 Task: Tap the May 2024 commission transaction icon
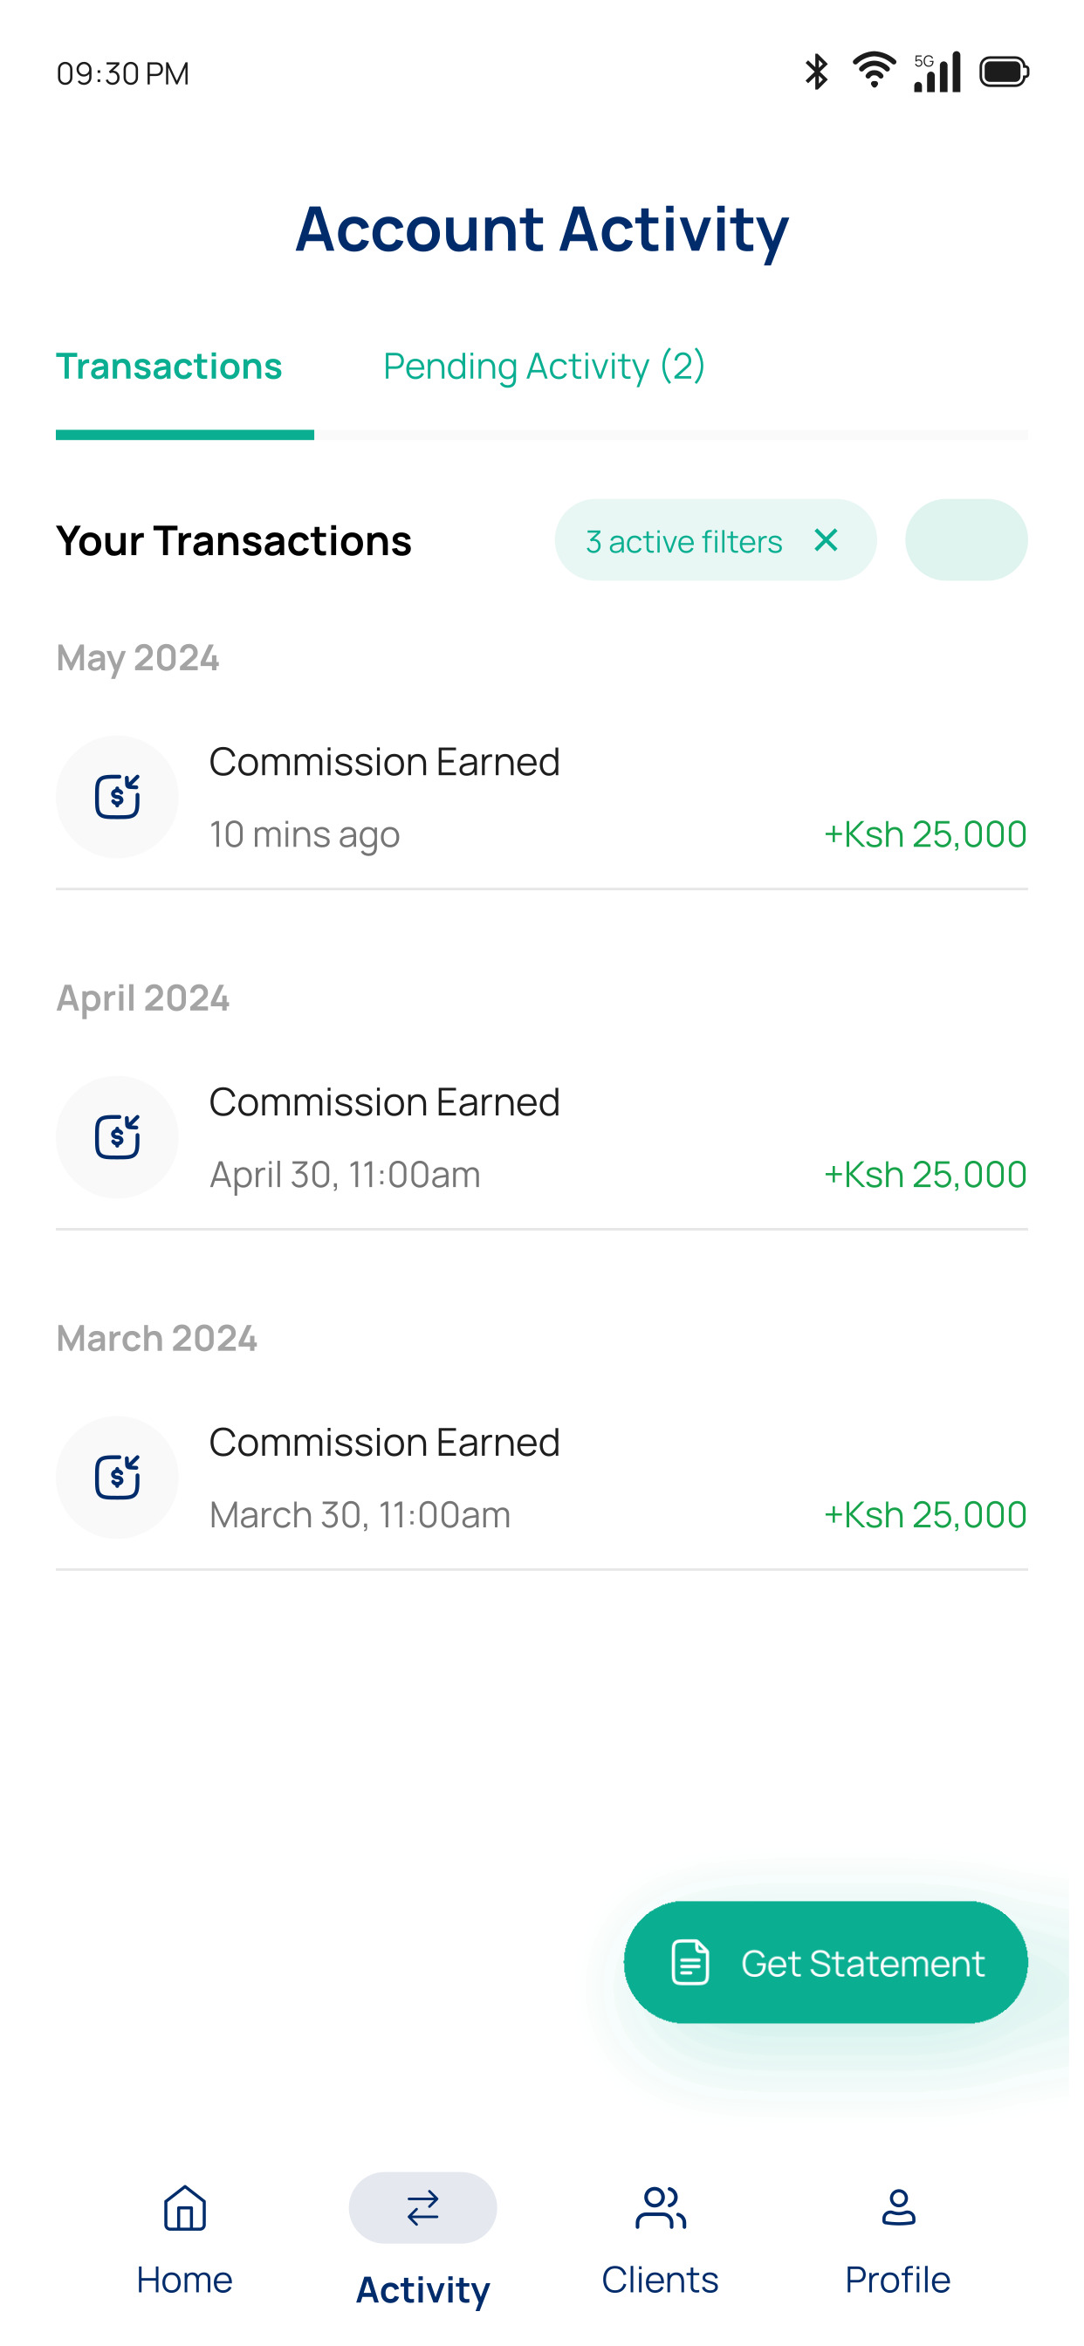[x=117, y=797]
